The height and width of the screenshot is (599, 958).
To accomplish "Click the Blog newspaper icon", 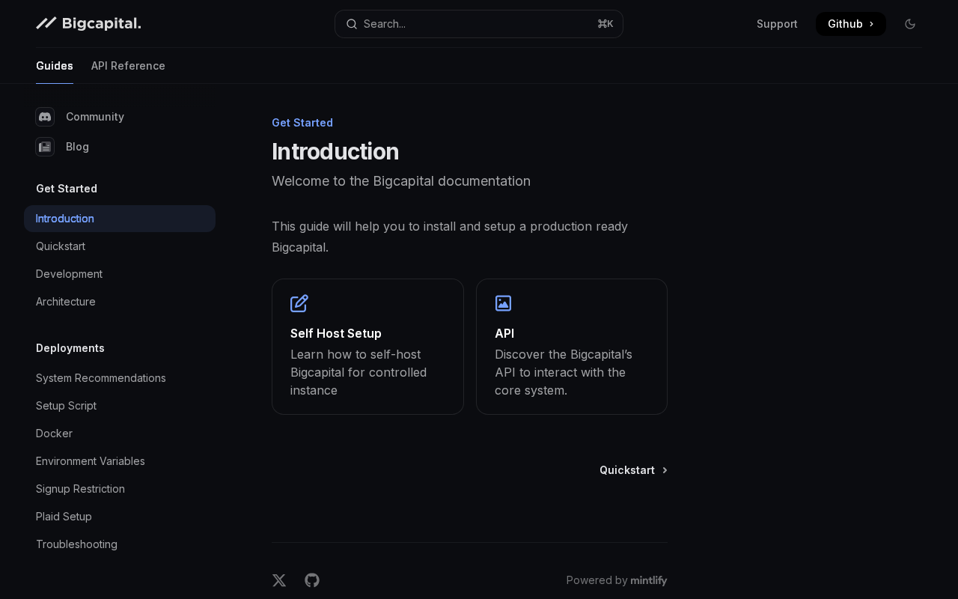I will pyautogui.click(x=45, y=147).
